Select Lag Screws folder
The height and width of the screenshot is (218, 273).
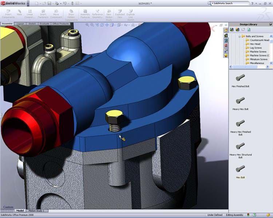coord(254,48)
